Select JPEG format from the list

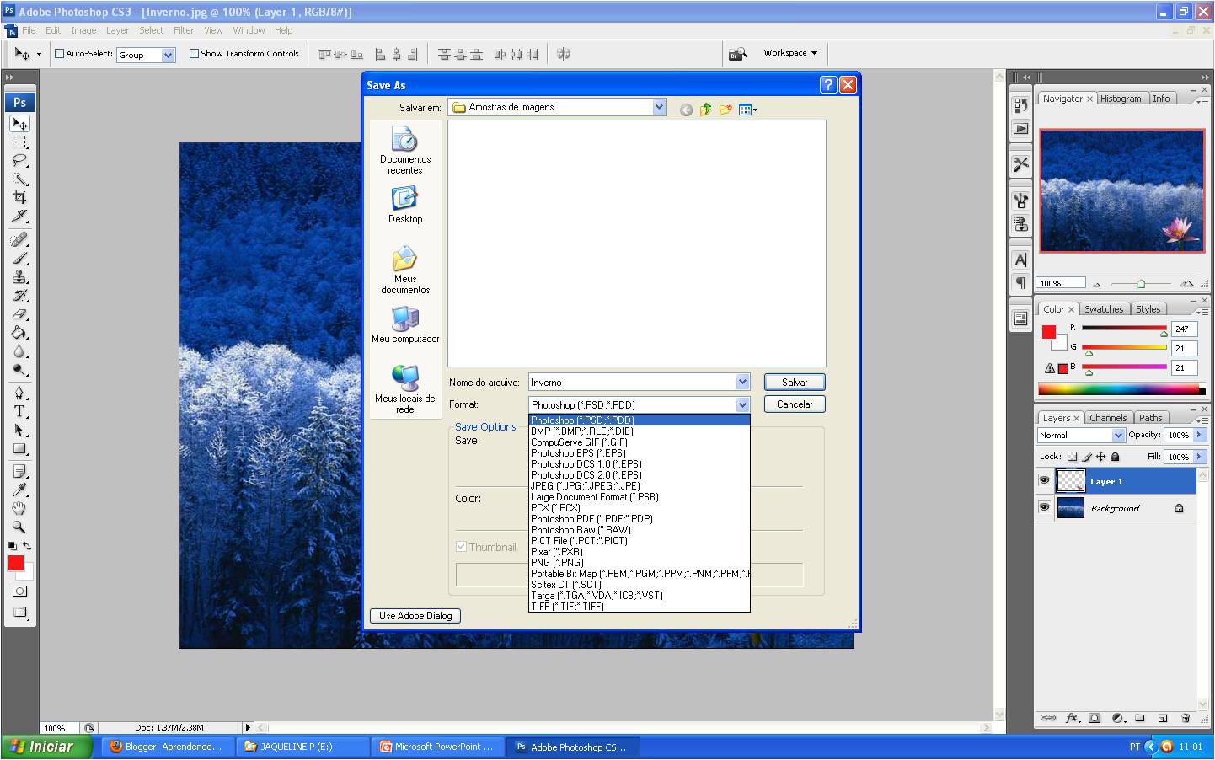[x=584, y=485]
